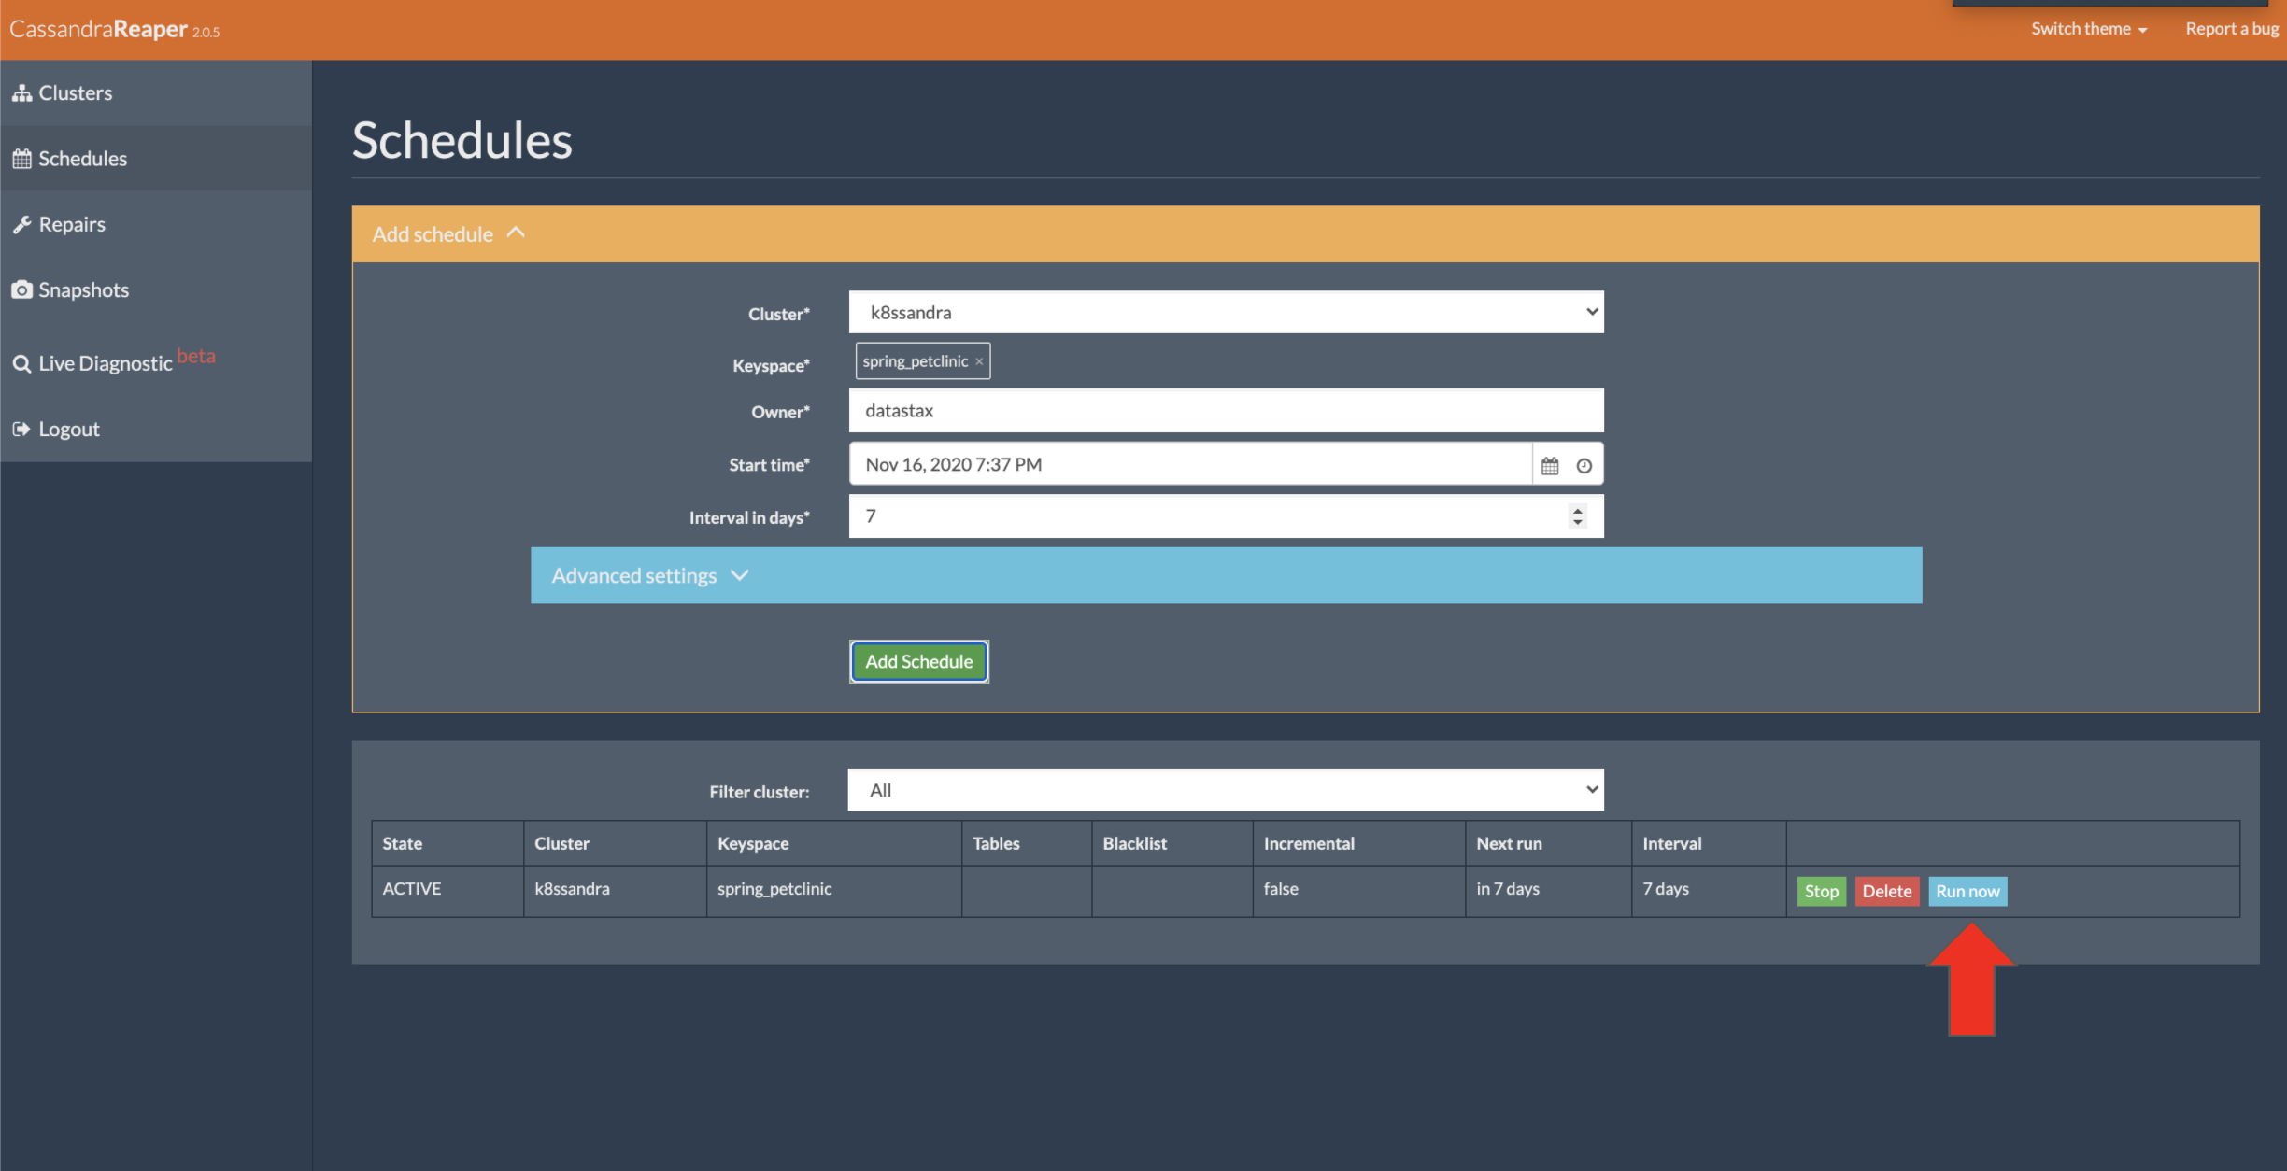Open the date picker calendar icon
2287x1171 pixels.
[x=1550, y=465]
